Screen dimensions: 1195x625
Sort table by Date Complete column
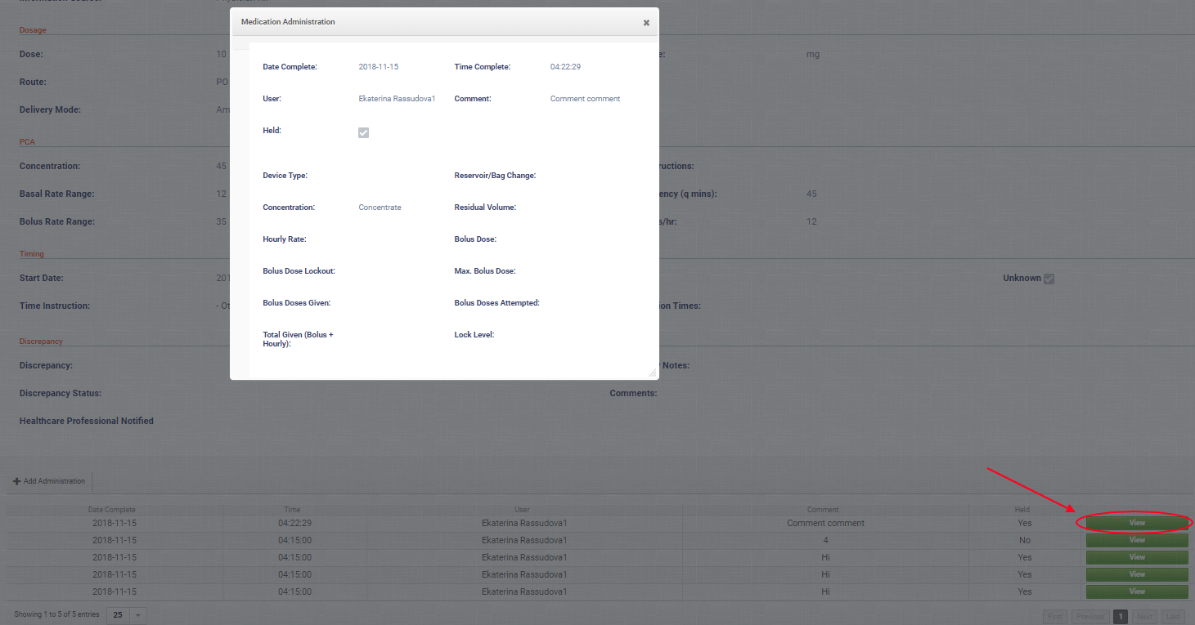pos(112,510)
